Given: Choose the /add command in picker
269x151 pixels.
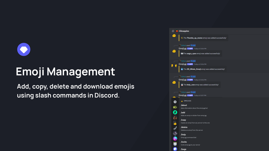Looking at the screenshot, I should tap(183, 113).
